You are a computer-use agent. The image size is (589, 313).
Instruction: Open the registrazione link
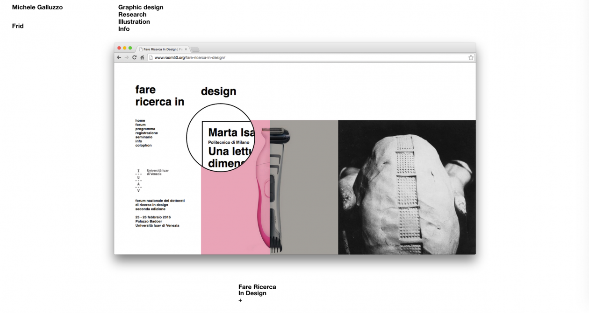(147, 133)
